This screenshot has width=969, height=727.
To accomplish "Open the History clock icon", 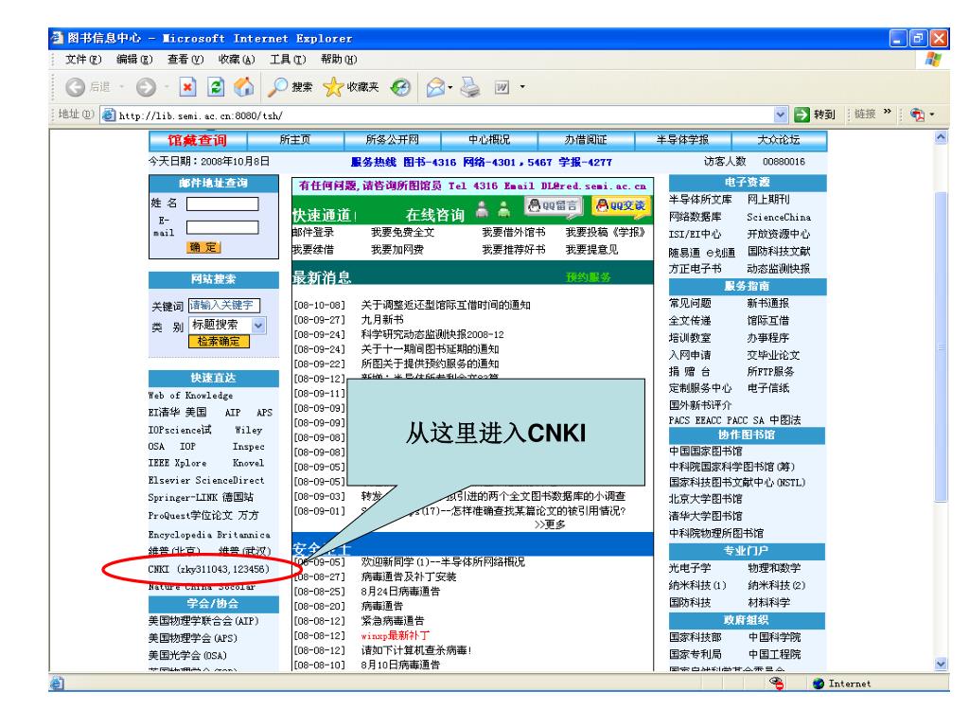I will [400, 87].
